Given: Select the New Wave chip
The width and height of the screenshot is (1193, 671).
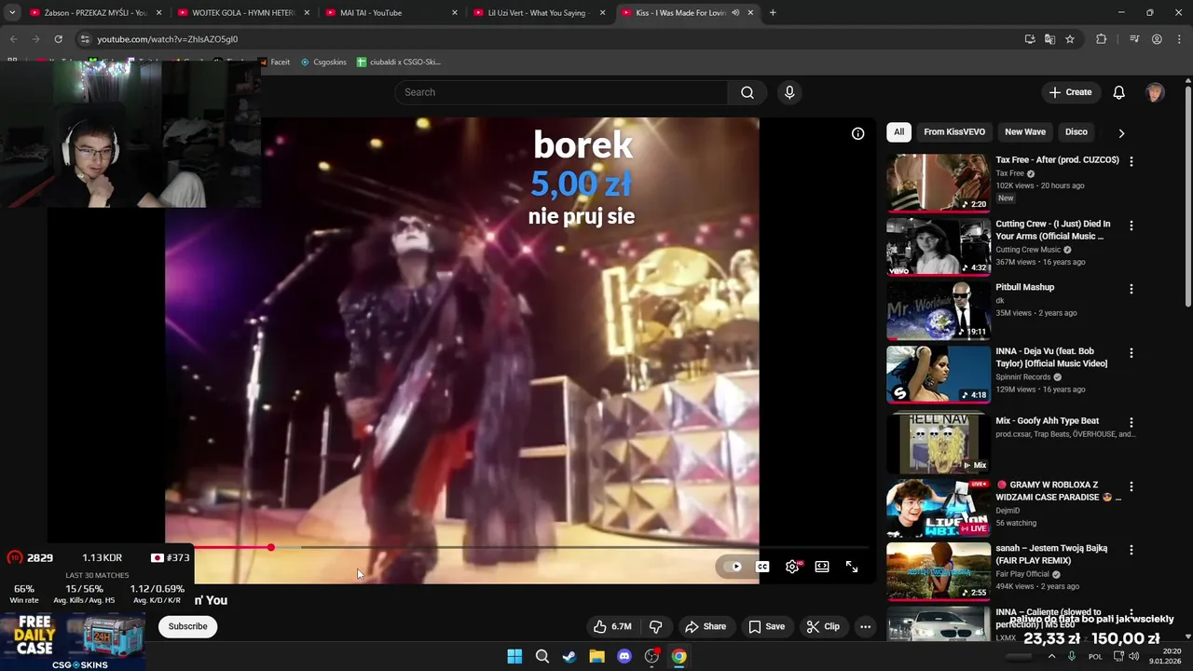Looking at the screenshot, I should pos(1025,132).
